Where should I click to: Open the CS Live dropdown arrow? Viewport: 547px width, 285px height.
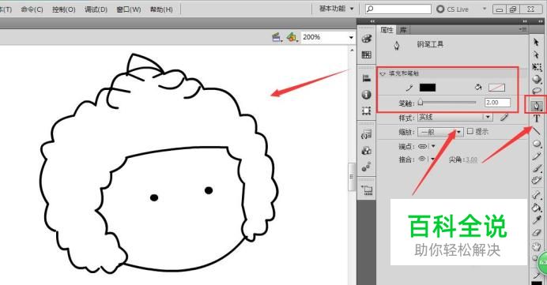click(x=485, y=9)
